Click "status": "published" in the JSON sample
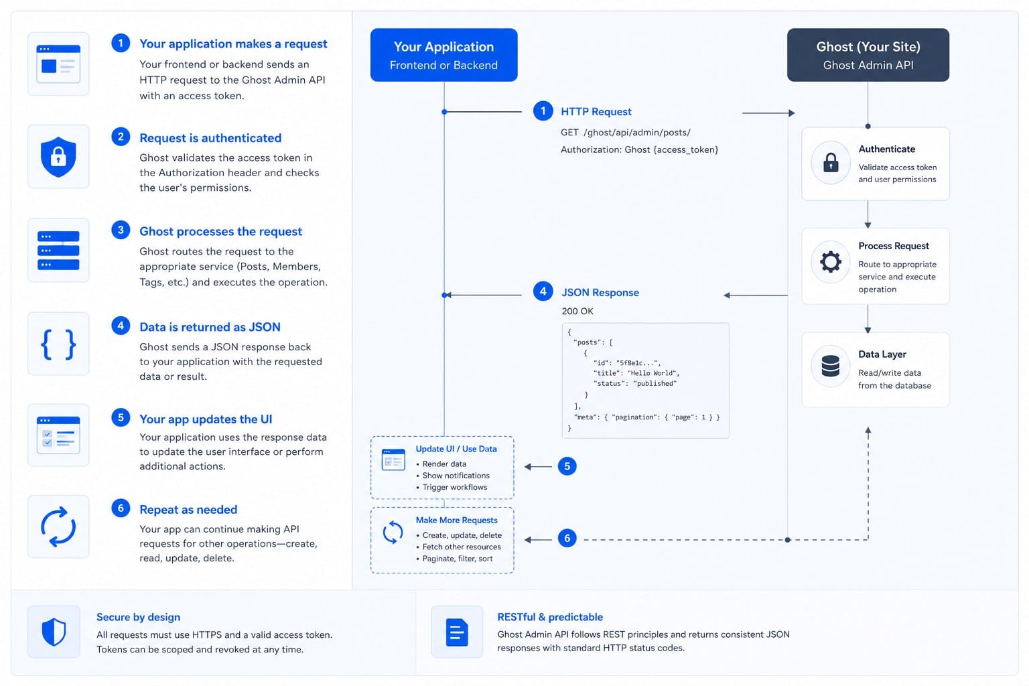Screen dimensions: 1029x686 coord(635,384)
